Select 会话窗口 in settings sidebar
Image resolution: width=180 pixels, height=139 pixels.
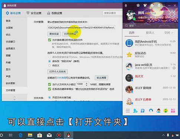click(14, 42)
